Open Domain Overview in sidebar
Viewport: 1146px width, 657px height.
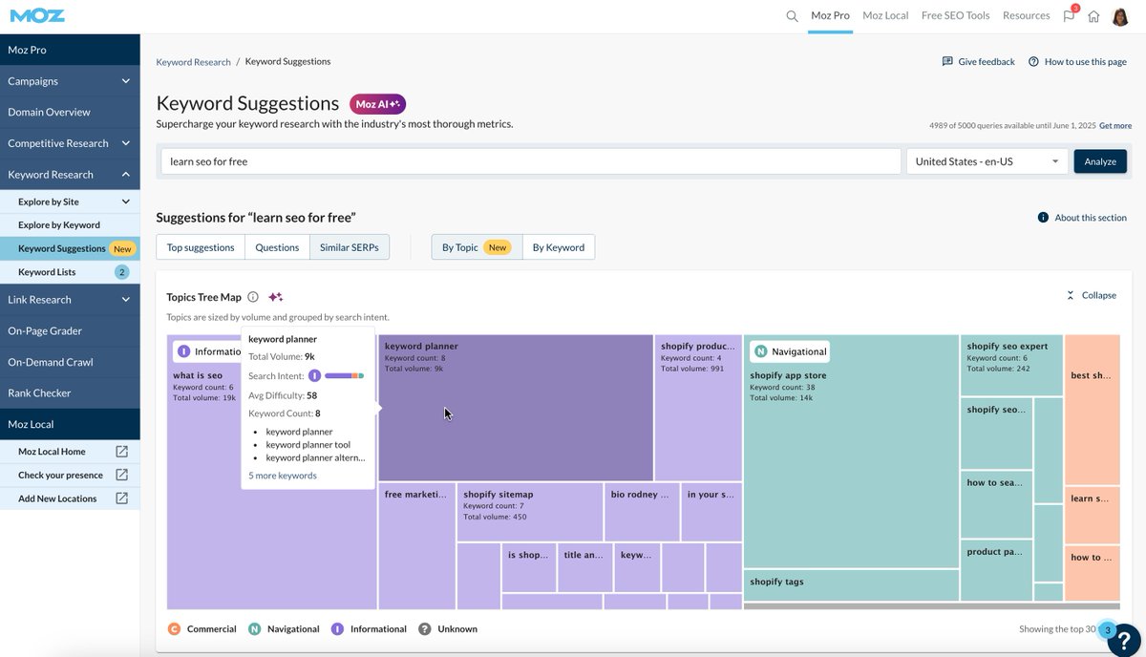click(70, 113)
